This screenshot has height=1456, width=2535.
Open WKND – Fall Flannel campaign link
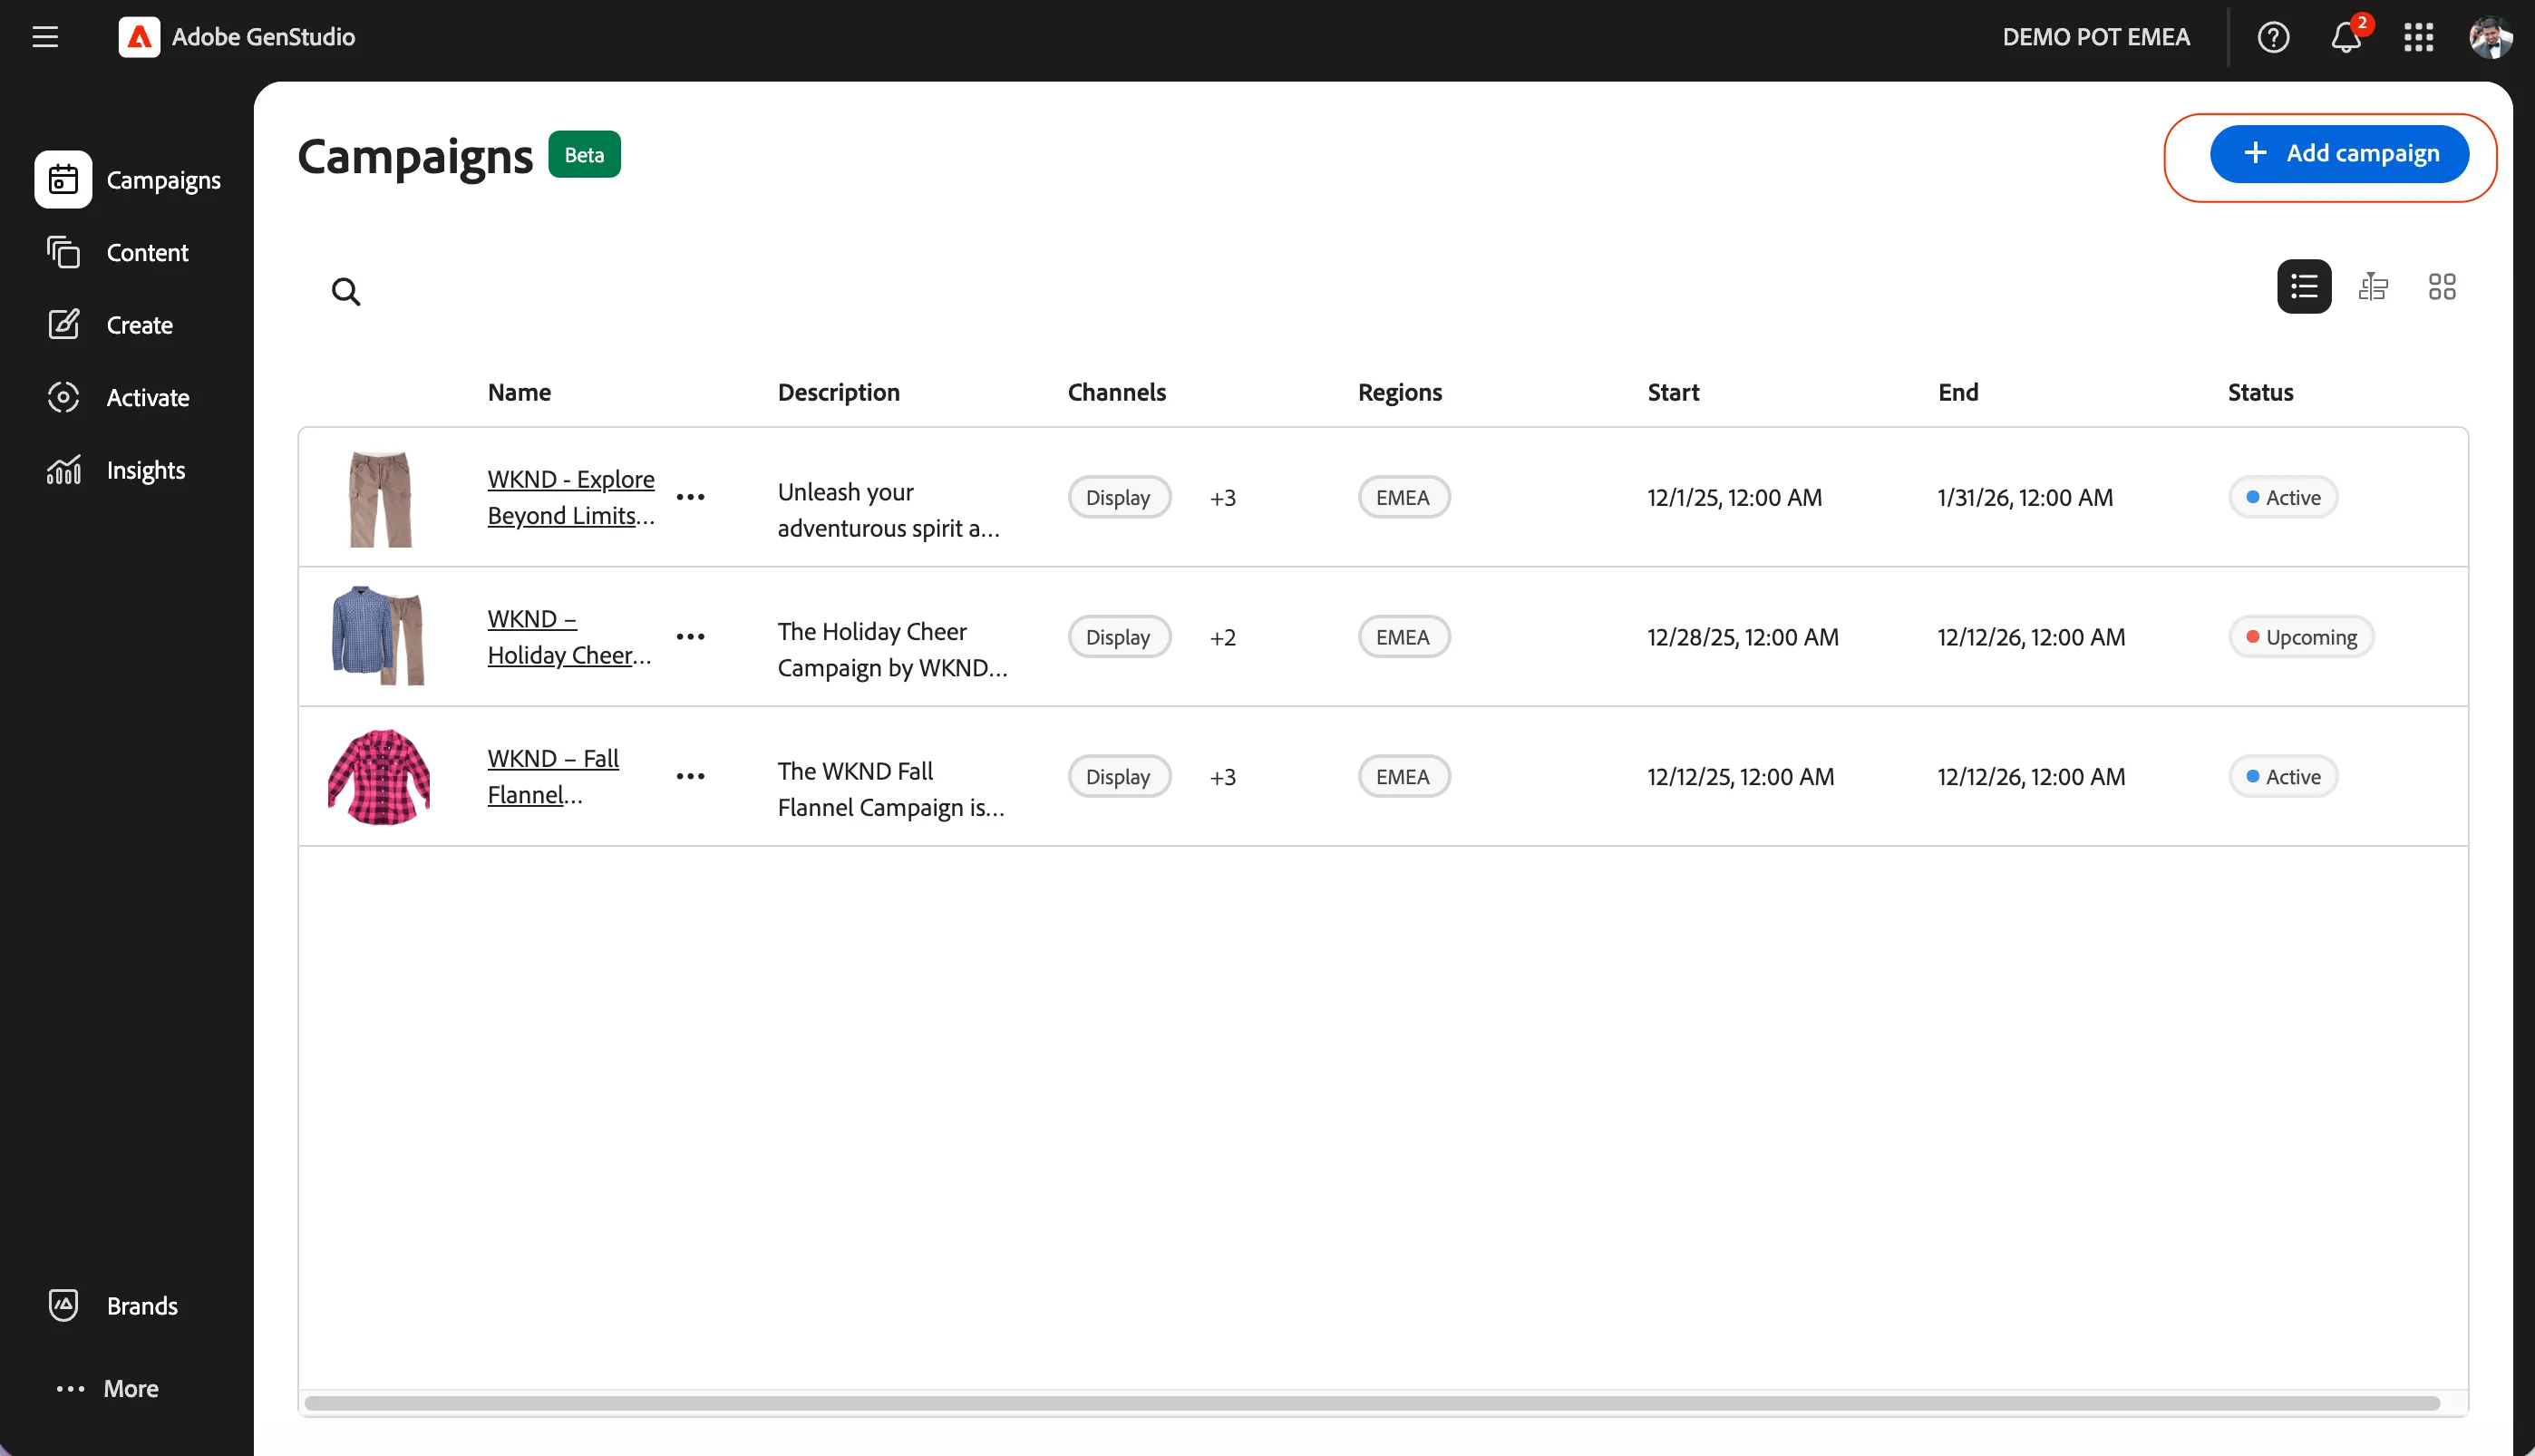point(553,777)
